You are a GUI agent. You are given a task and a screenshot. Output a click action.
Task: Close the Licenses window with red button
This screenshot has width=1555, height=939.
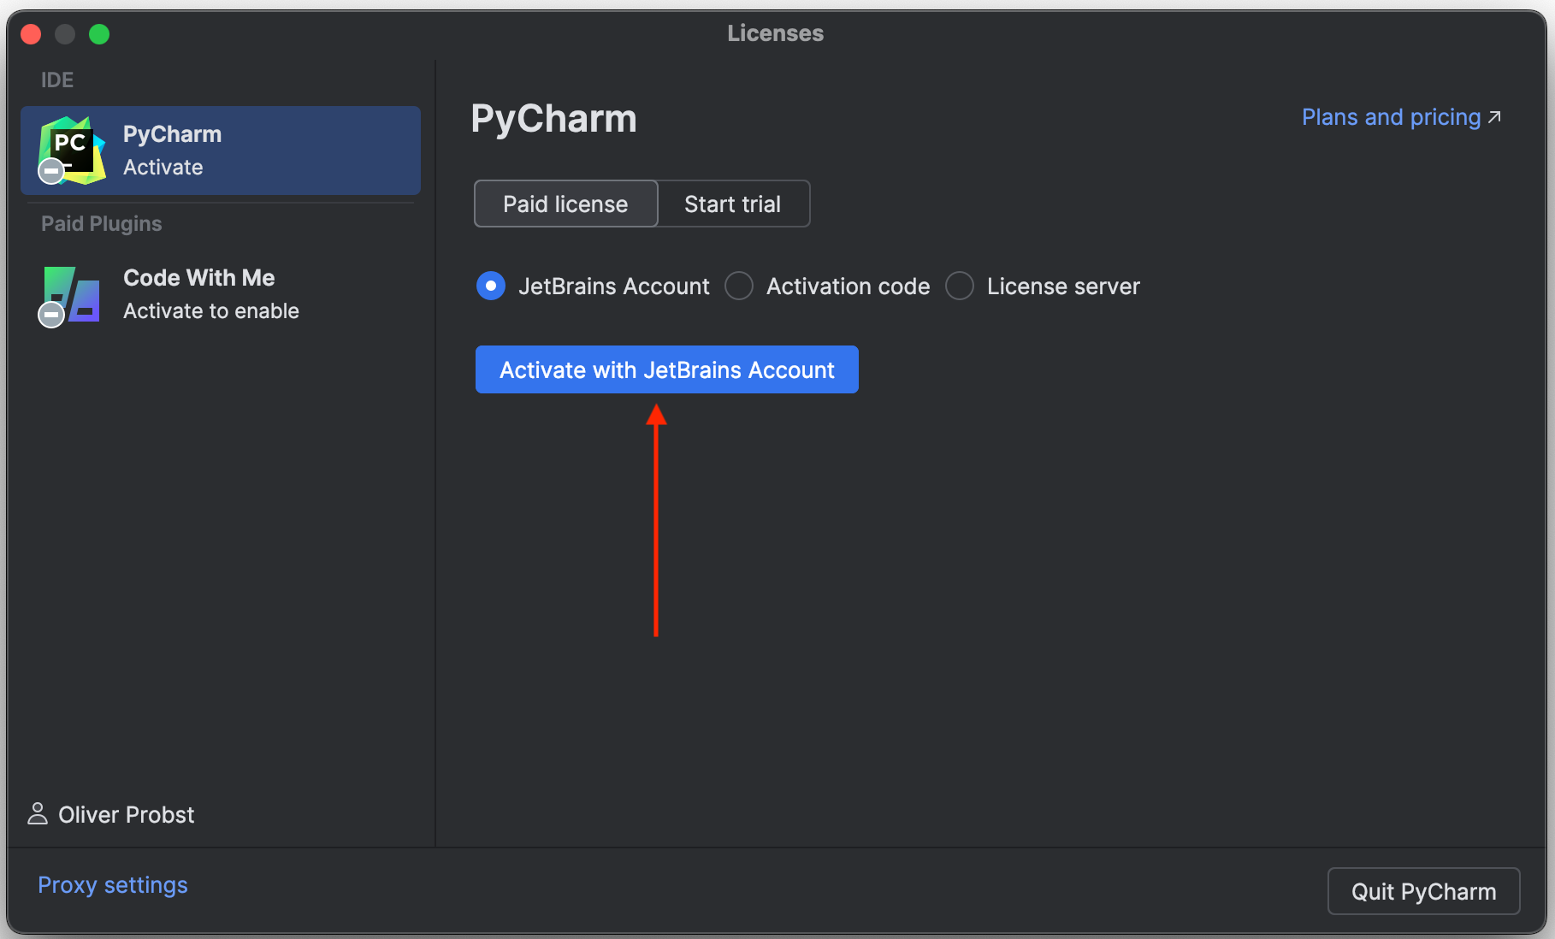tap(32, 34)
